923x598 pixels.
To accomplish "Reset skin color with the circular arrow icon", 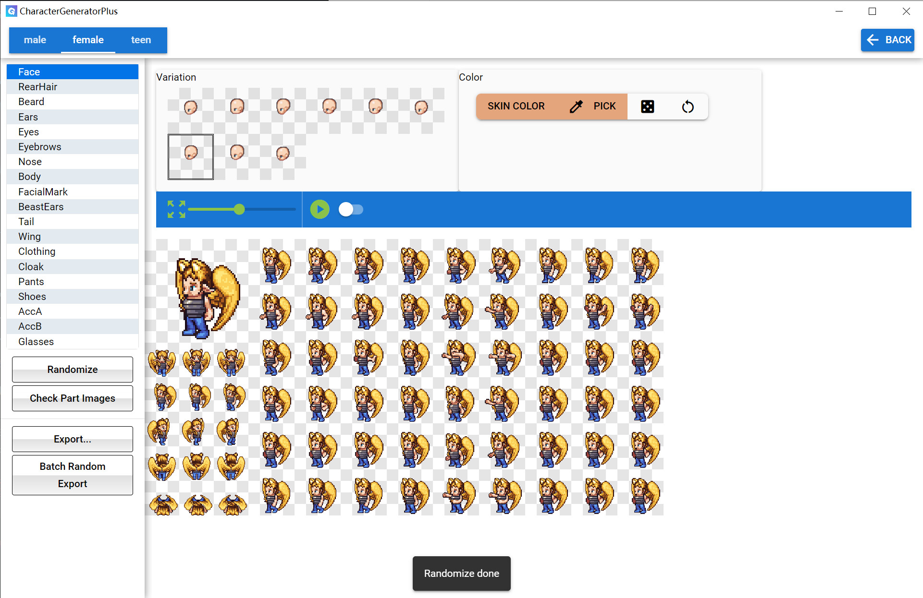I will point(688,107).
